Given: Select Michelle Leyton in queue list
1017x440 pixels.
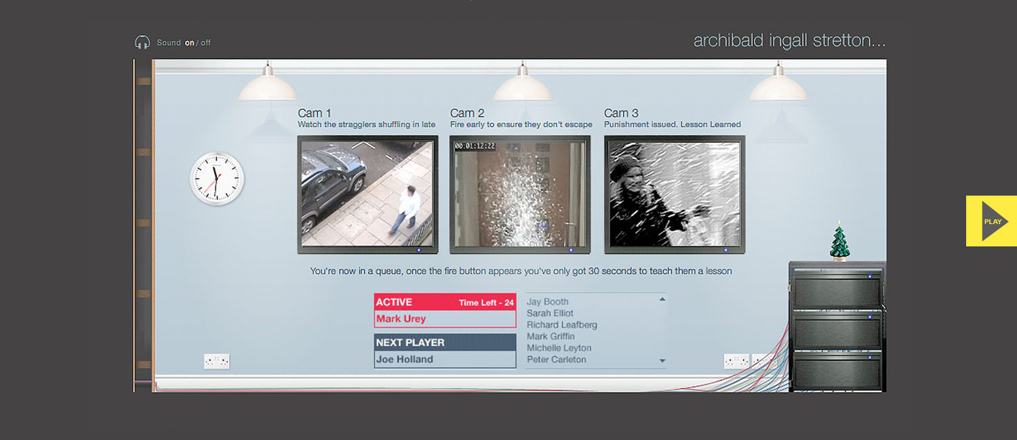Looking at the screenshot, I should click(x=559, y=348).
